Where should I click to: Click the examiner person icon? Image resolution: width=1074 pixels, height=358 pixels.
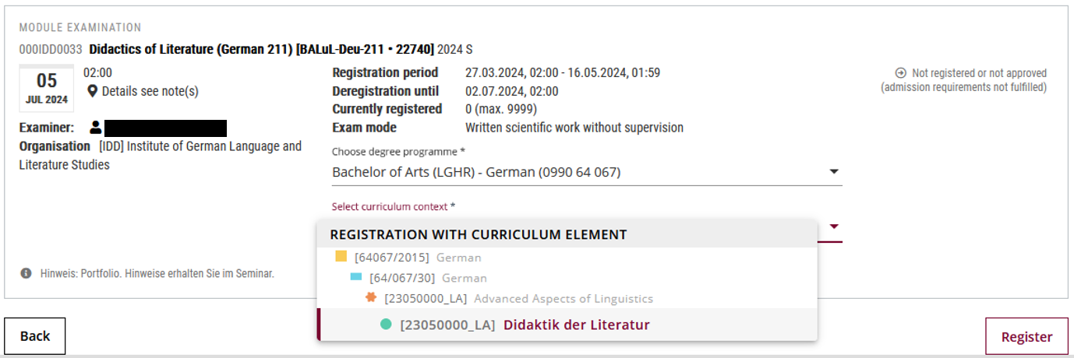(x=95, y=127)
